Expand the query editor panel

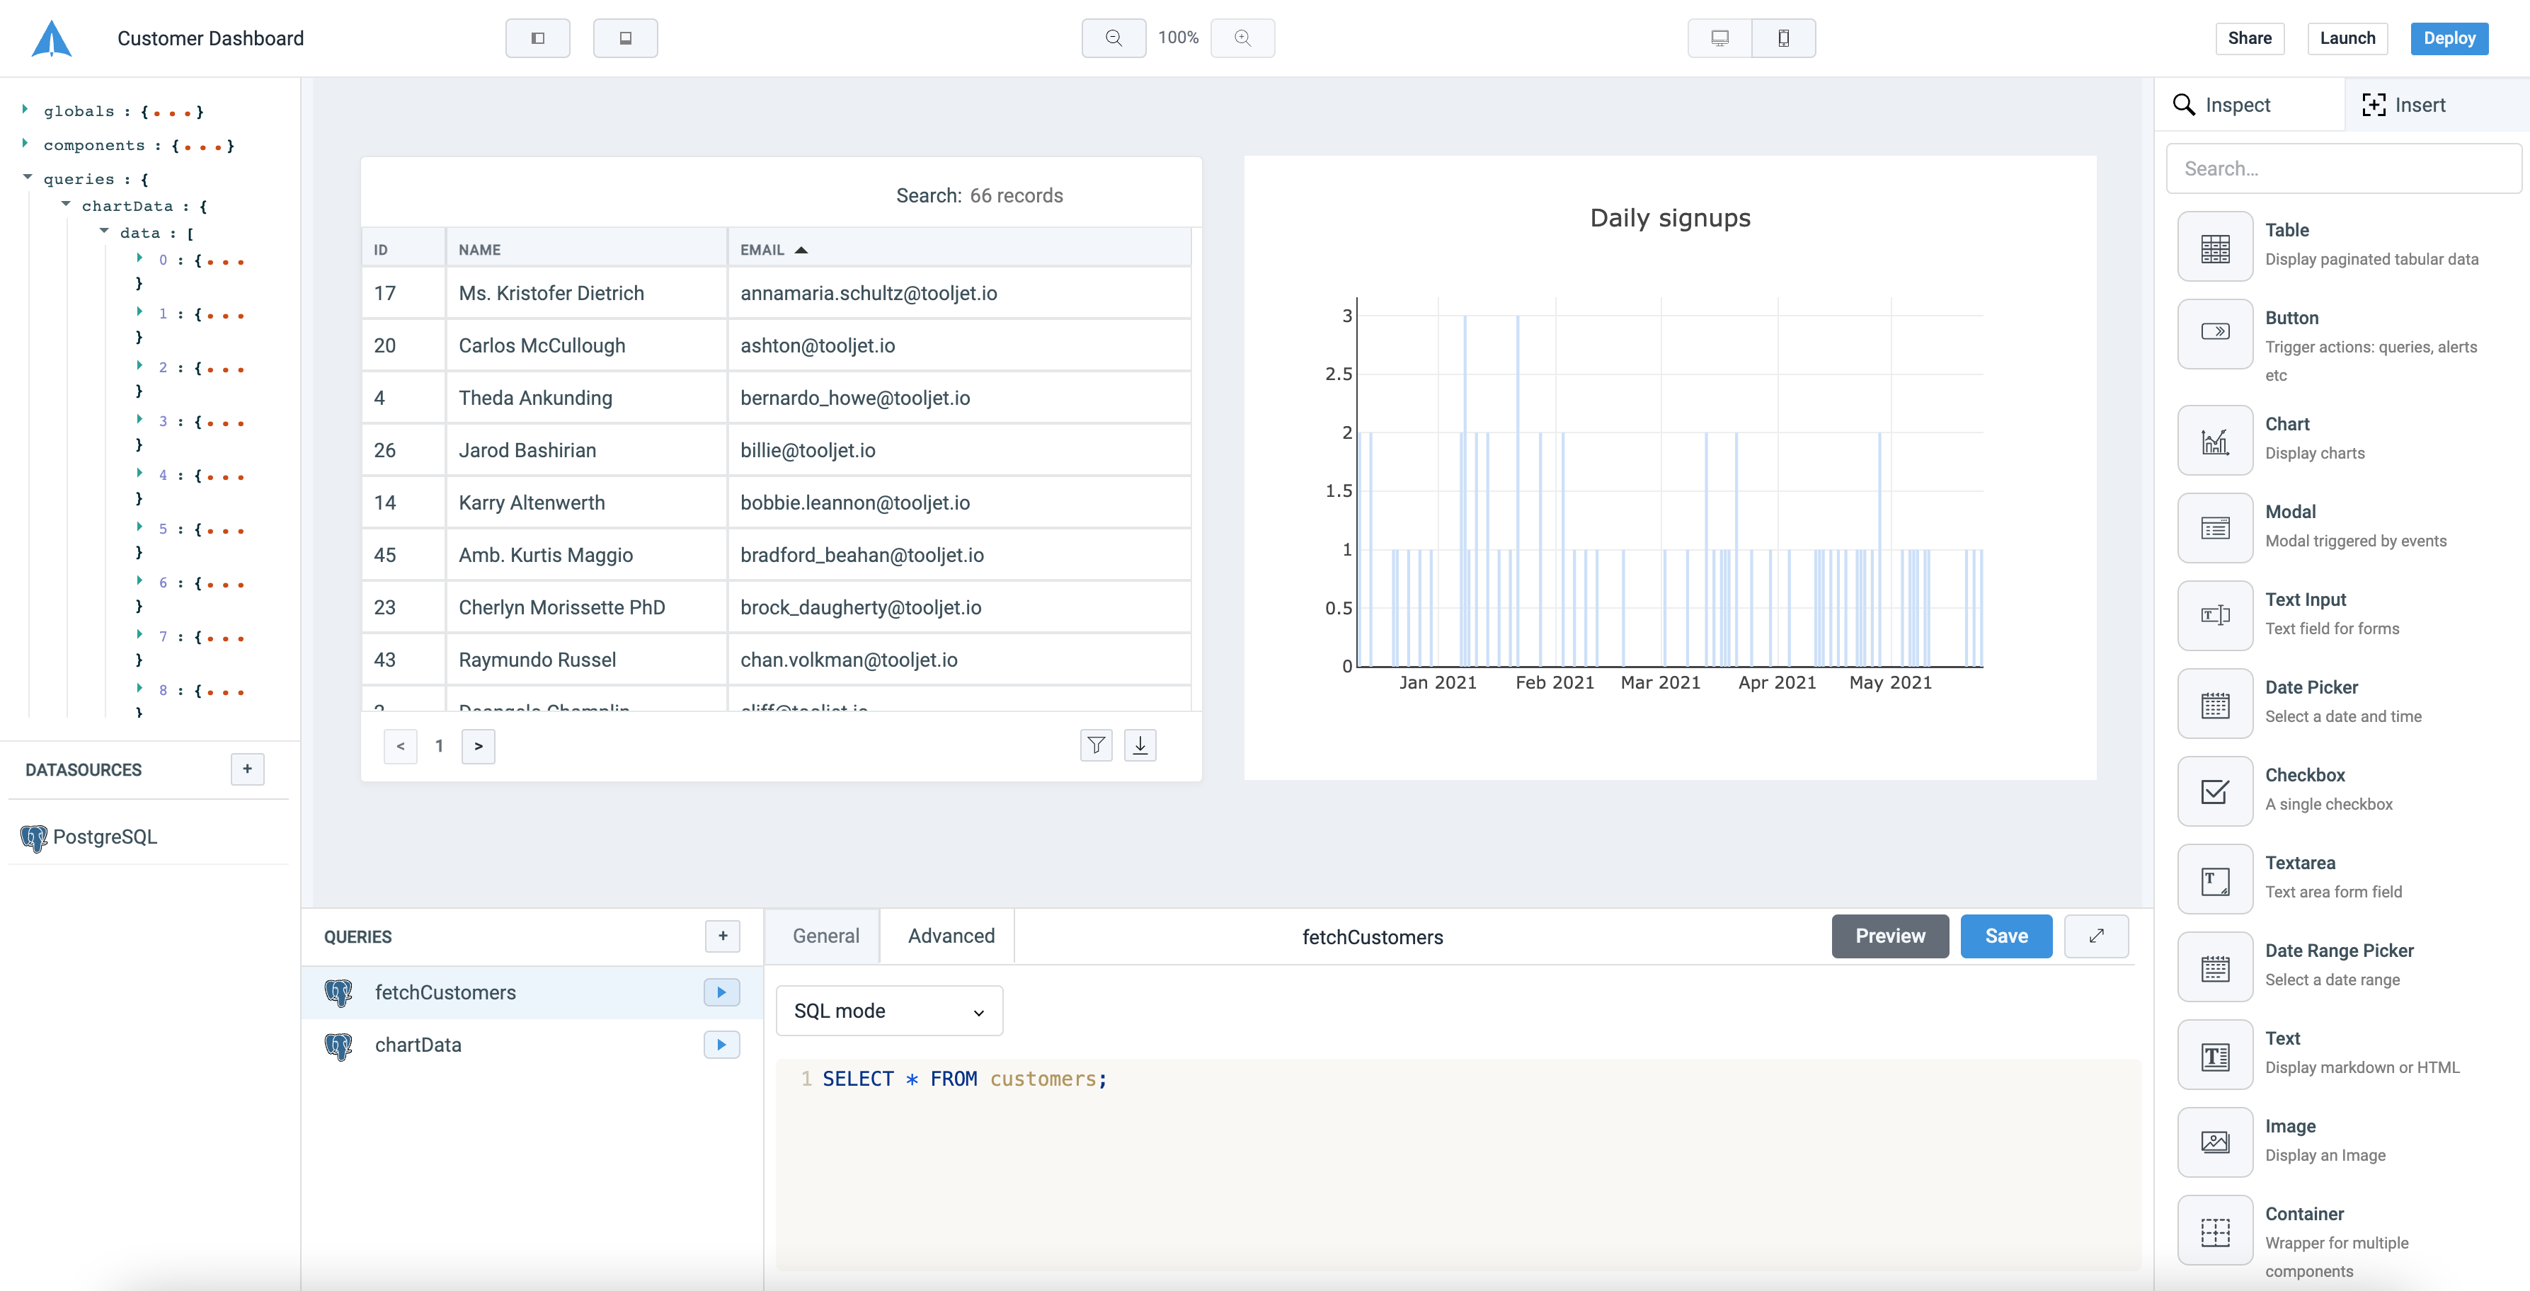coord(2097,936)
